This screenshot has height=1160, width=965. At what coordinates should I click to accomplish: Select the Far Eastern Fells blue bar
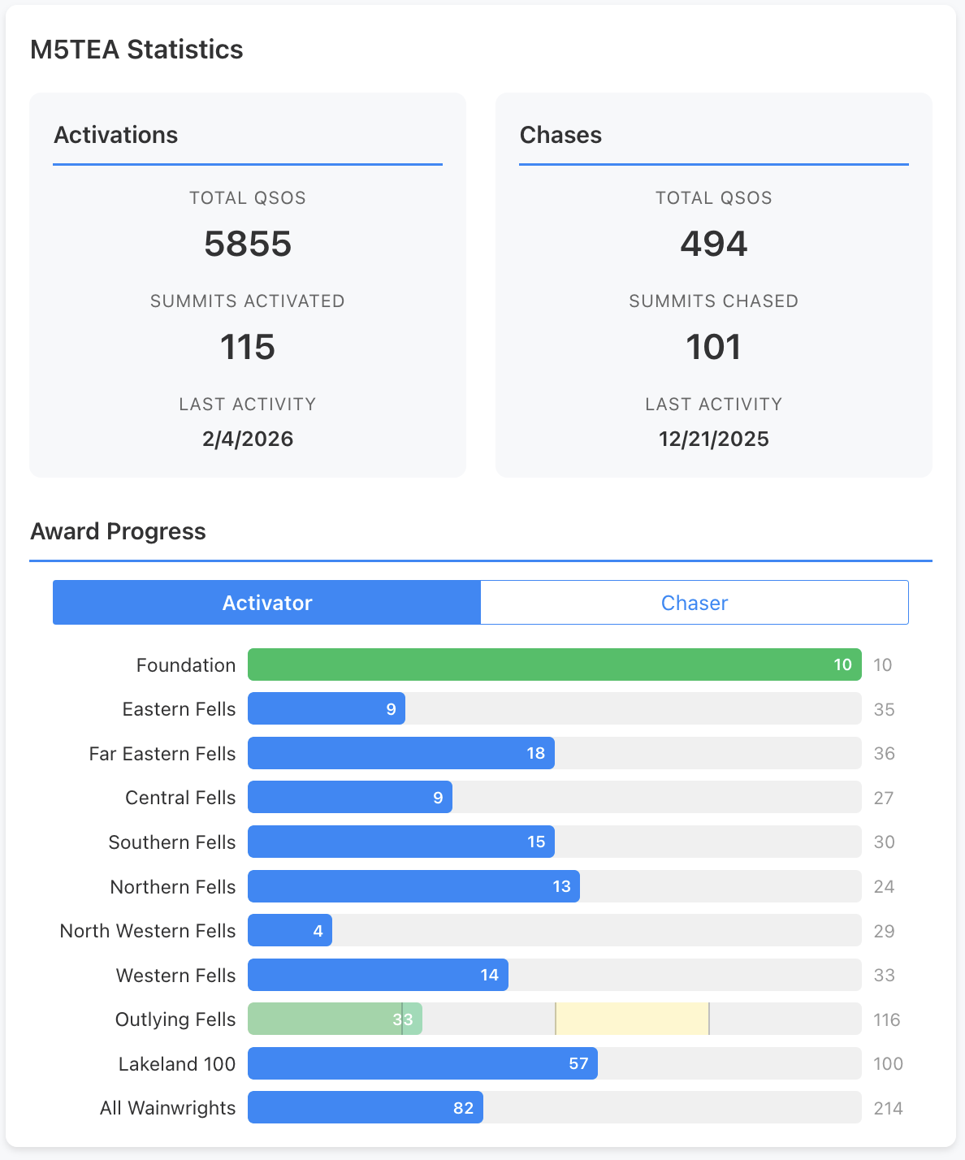400,753
